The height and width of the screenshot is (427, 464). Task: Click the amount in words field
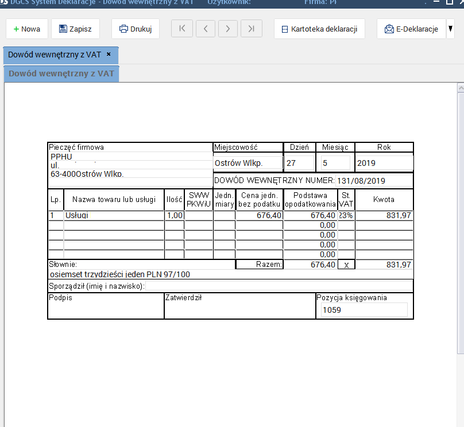[x=231, y=274]
